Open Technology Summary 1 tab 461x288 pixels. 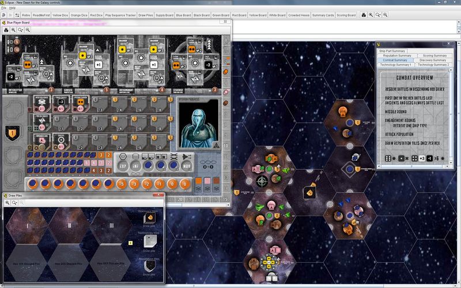pyautogui.click(x=395, y=65)
